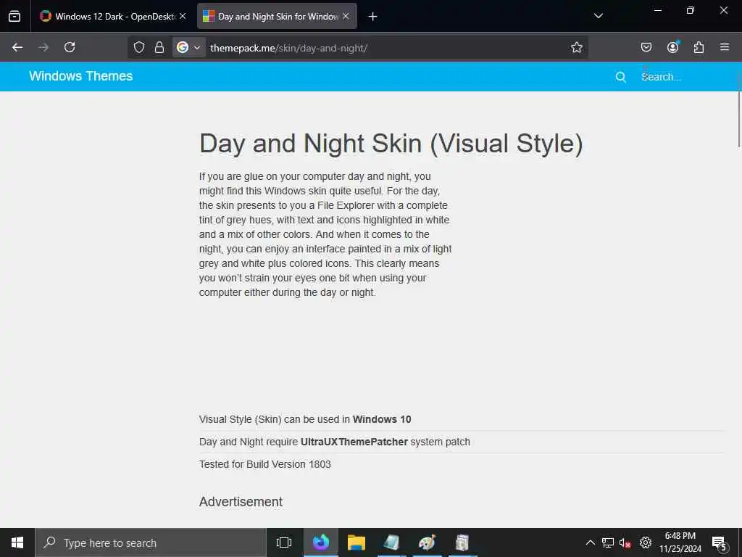Open the Windows Start menu

point(17,542)
